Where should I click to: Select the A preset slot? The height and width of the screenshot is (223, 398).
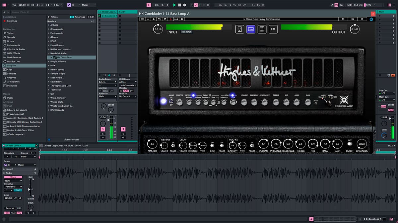point(170,19)
